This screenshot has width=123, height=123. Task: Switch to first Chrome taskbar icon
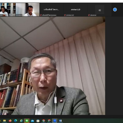coord(44,121)
